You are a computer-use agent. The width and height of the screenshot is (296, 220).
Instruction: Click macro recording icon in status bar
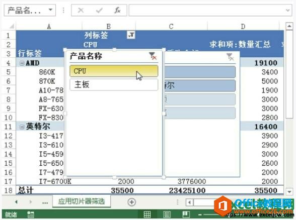pos(30,214)
